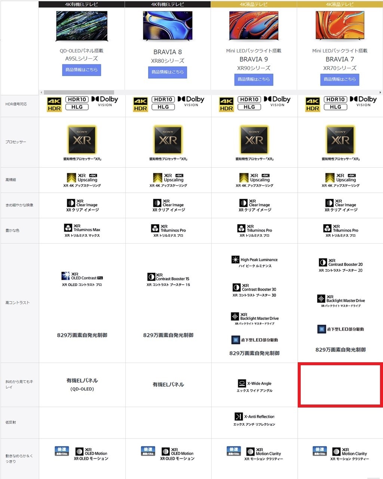Click the QD-OLEDパネル搭載 text
Image resolution: width=383 pixels, height=479 pixels.
82,51
